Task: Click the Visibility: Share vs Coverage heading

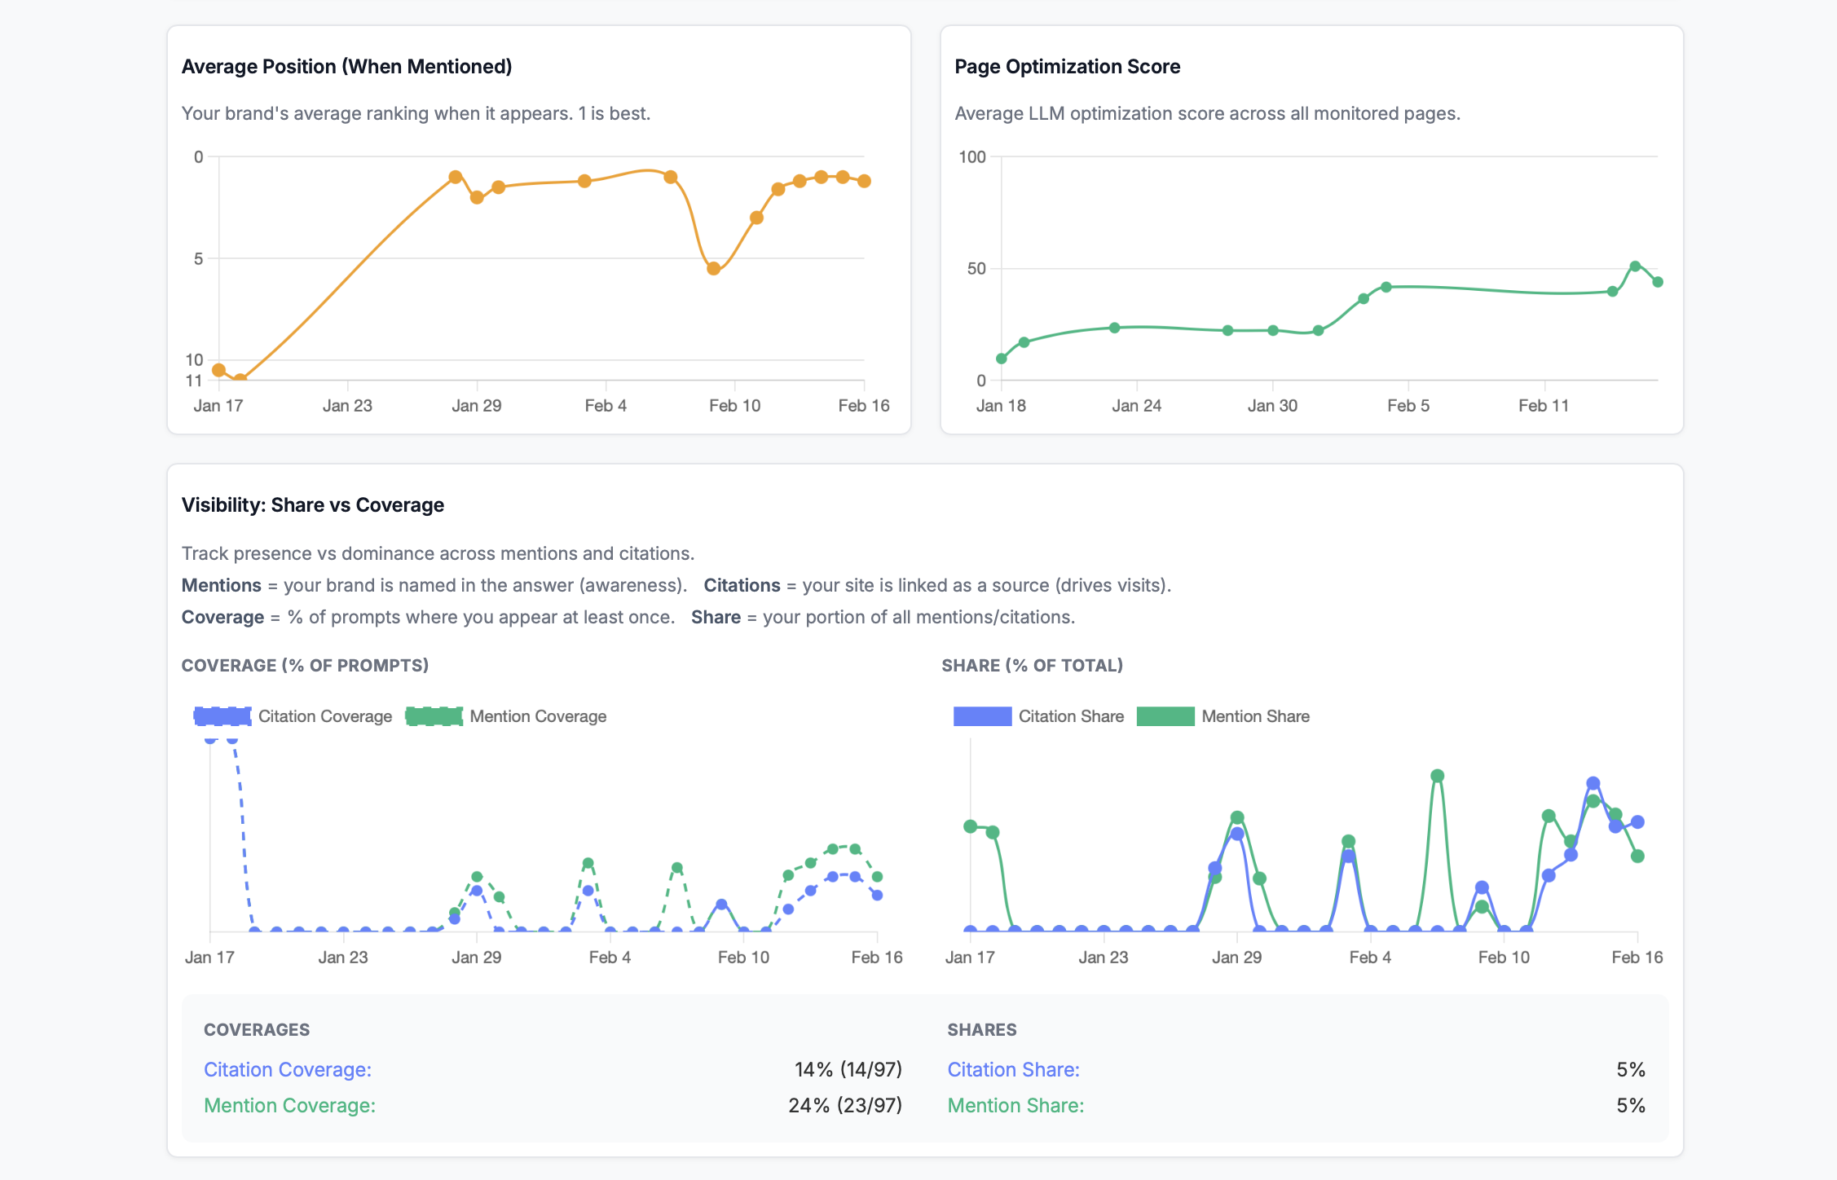Action: pyautogui.click(x=313, y=504)
